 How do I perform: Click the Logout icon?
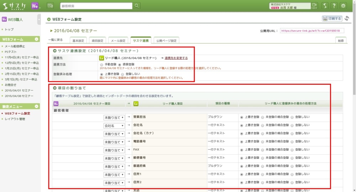point(314,6)
